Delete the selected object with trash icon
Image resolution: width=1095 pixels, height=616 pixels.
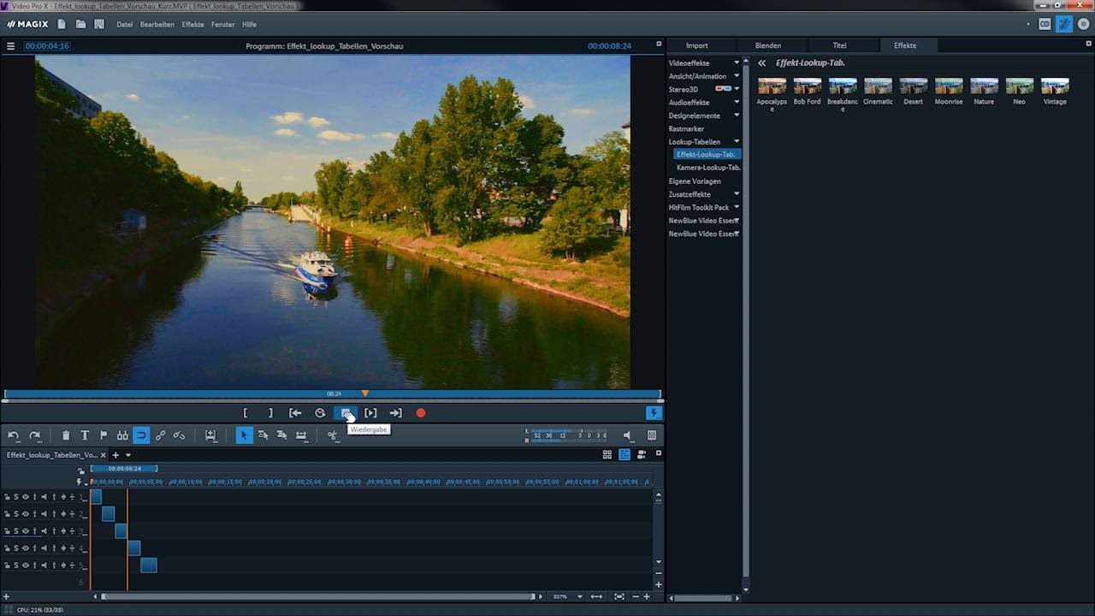(x=66, y=435)
